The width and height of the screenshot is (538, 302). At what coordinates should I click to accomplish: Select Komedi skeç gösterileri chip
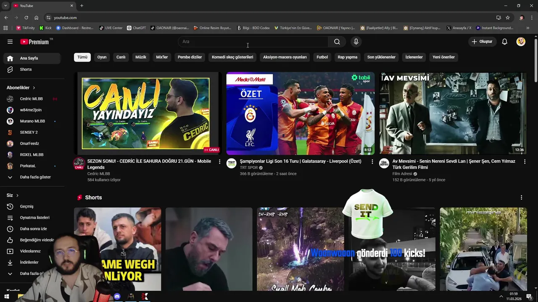point(232,57)
